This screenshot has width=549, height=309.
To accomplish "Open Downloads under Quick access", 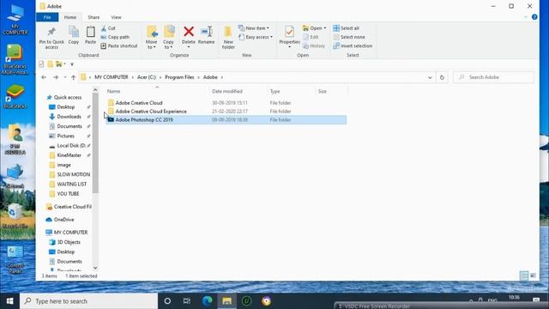I will (x=69, y=117).
